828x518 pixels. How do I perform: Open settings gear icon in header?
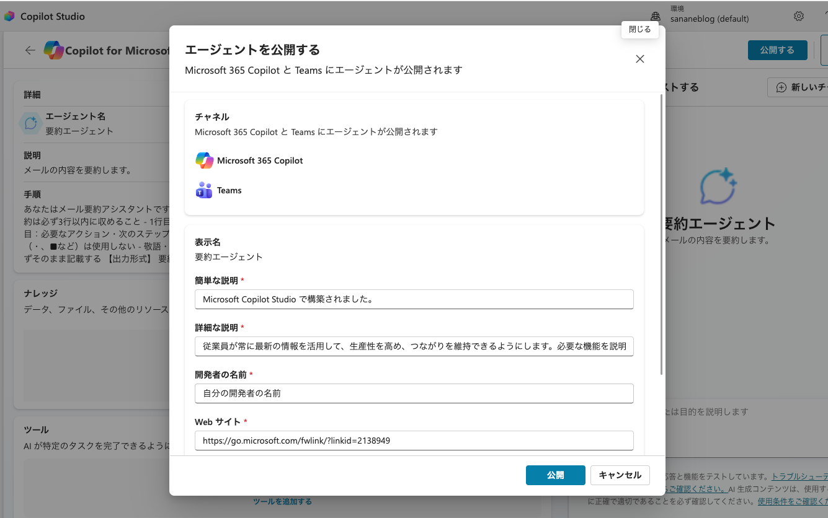tap(799, 16)
